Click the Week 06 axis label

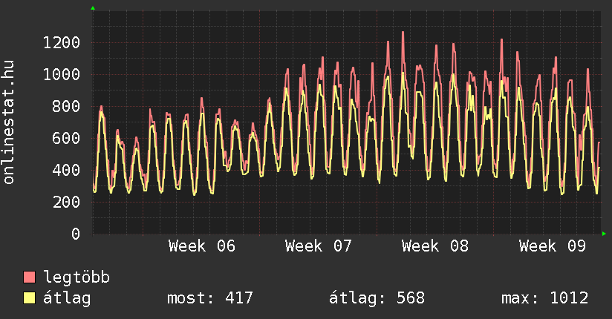coord(202,246)
